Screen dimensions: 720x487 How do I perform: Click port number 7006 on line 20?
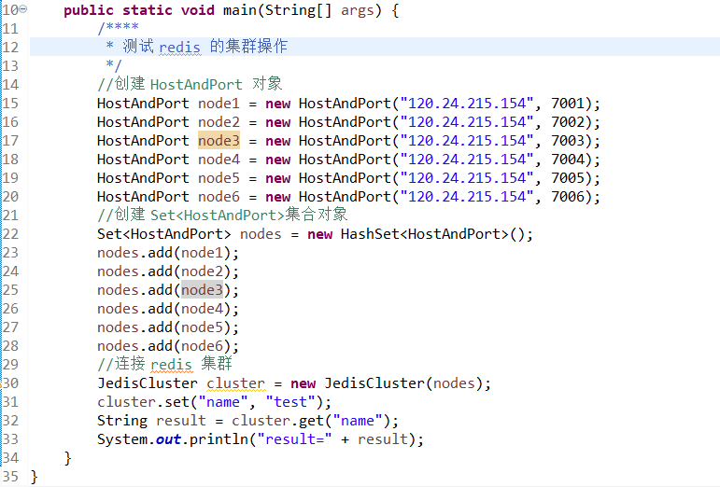568,197
